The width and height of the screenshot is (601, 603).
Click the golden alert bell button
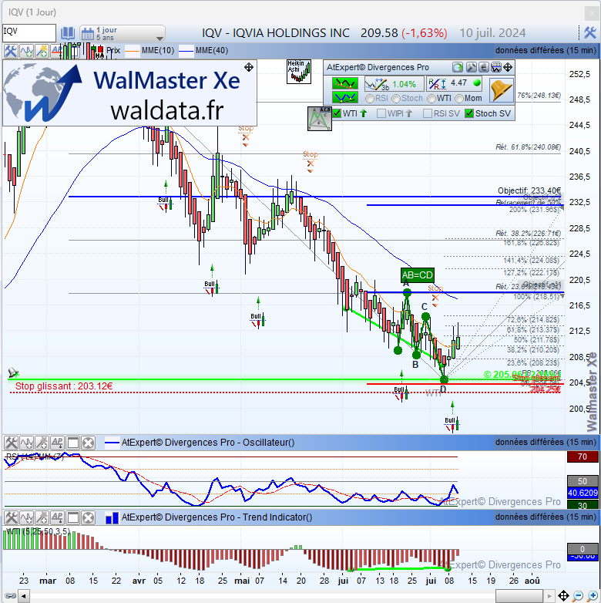pyautogui.click(x=502, y=90)
